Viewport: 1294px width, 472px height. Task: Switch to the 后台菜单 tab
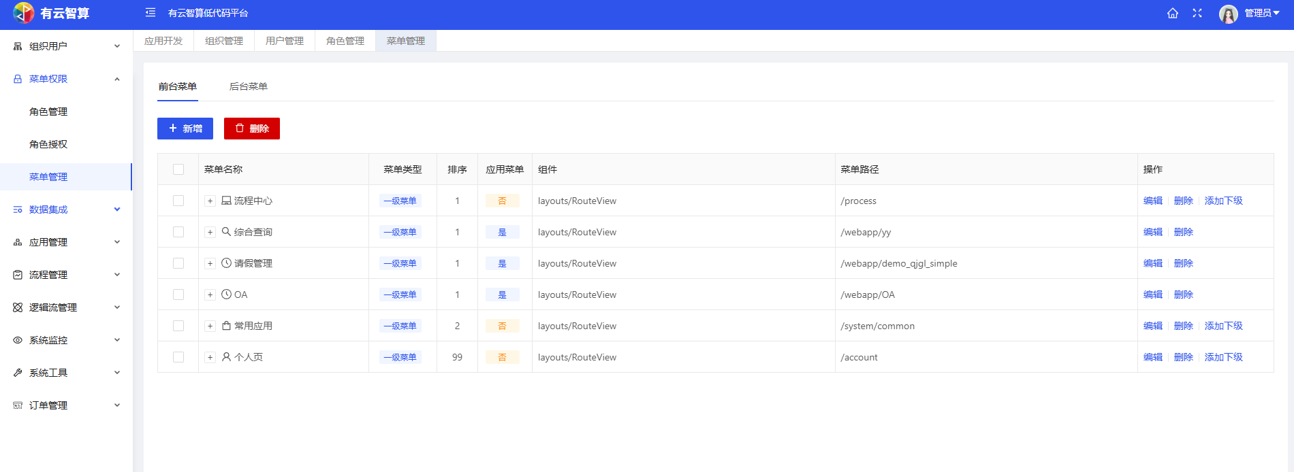point(248,86)
